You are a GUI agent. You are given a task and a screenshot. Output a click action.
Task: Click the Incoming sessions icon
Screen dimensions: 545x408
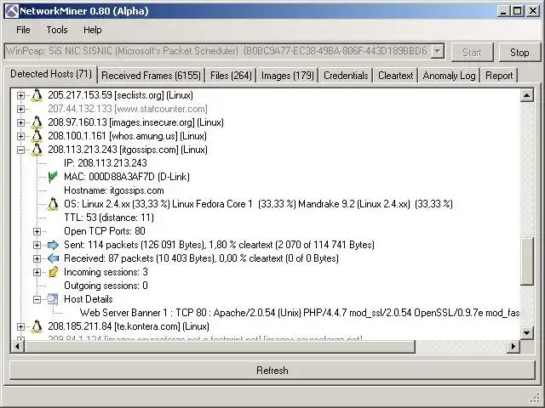click(53, 272)
